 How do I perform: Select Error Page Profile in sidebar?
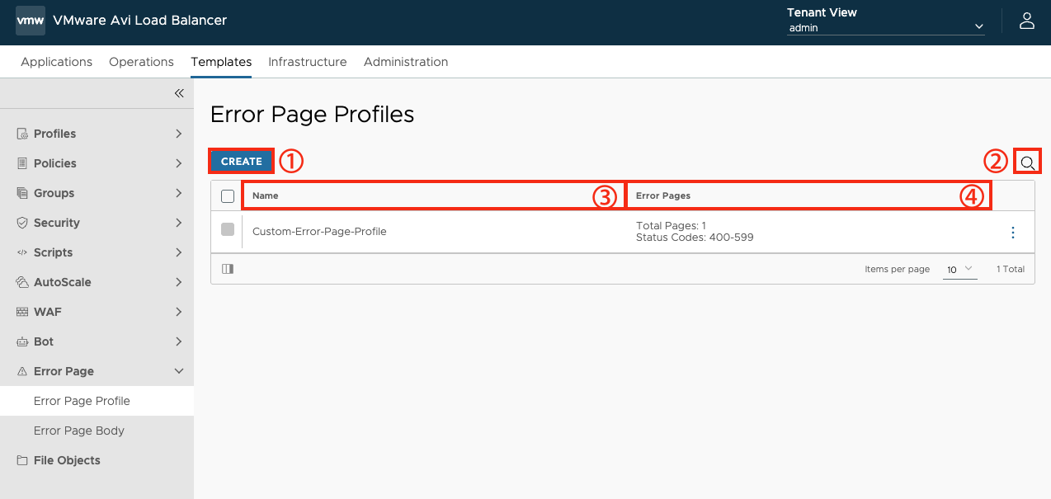click(82, 401)
